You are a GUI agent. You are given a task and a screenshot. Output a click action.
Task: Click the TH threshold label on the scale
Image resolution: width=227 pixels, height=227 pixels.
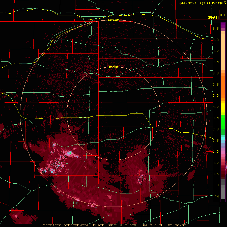[x=217, y=196]
